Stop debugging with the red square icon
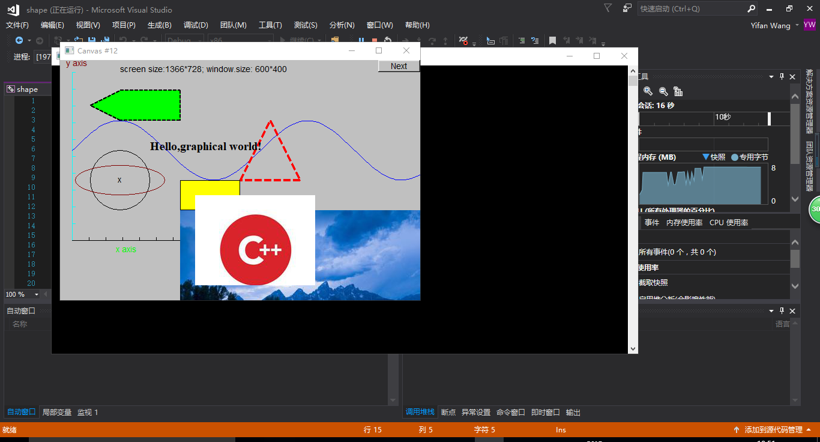 (x=375, y=40)
